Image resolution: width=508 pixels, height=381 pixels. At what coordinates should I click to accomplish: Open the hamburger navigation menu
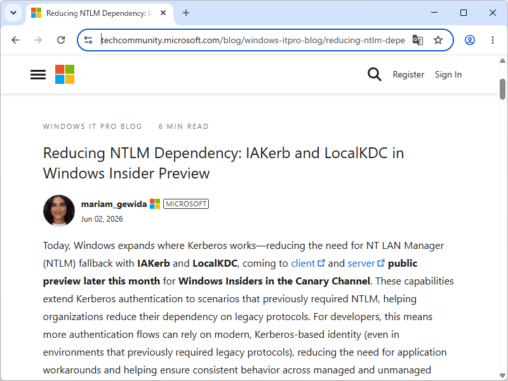38,74
